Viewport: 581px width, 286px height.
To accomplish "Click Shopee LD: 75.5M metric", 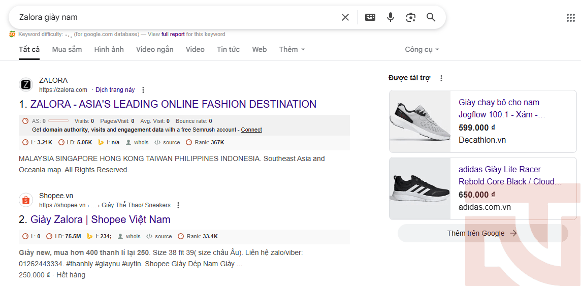I will coord(63,236).
